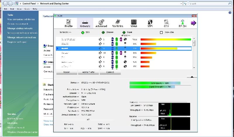This screenshot has height=137, width=234.
Task: Click the WMM icon
Action: tap(134, 23)
